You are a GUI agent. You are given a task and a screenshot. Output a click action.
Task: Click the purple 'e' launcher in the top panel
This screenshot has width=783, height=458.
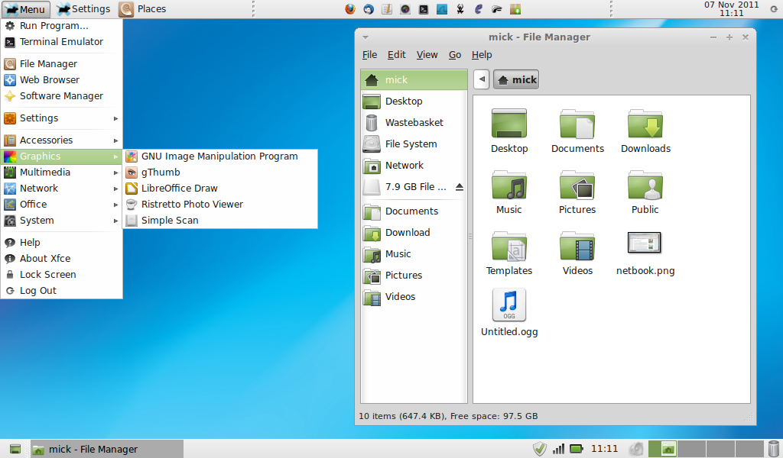click(x=479, y=9)
